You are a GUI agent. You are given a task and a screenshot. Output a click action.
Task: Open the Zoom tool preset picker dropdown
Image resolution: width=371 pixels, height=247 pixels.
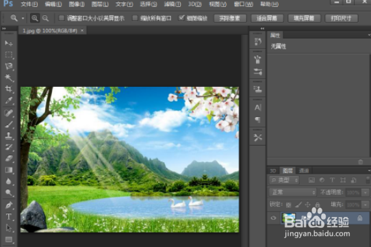(x=23, y=18)
